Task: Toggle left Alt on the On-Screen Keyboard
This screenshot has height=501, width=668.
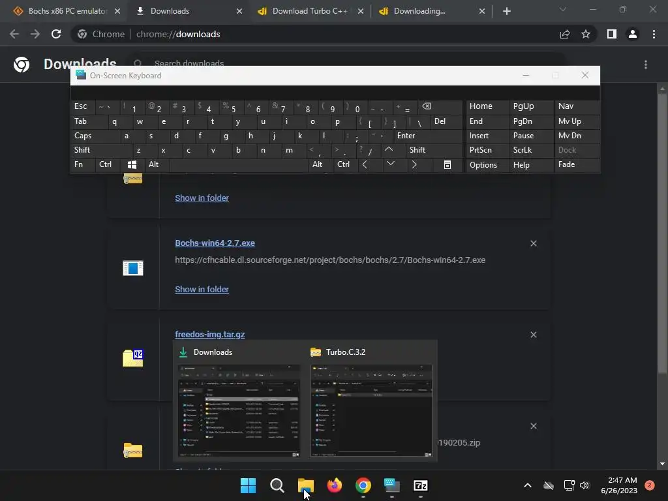Action: click(157, 164)
